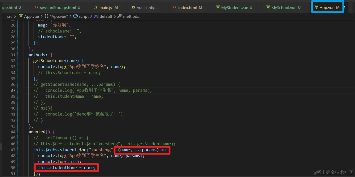Click the getSchoolname(name) method definition
Viewport: 355px width, 177px height.
click(x=58, y=60)
